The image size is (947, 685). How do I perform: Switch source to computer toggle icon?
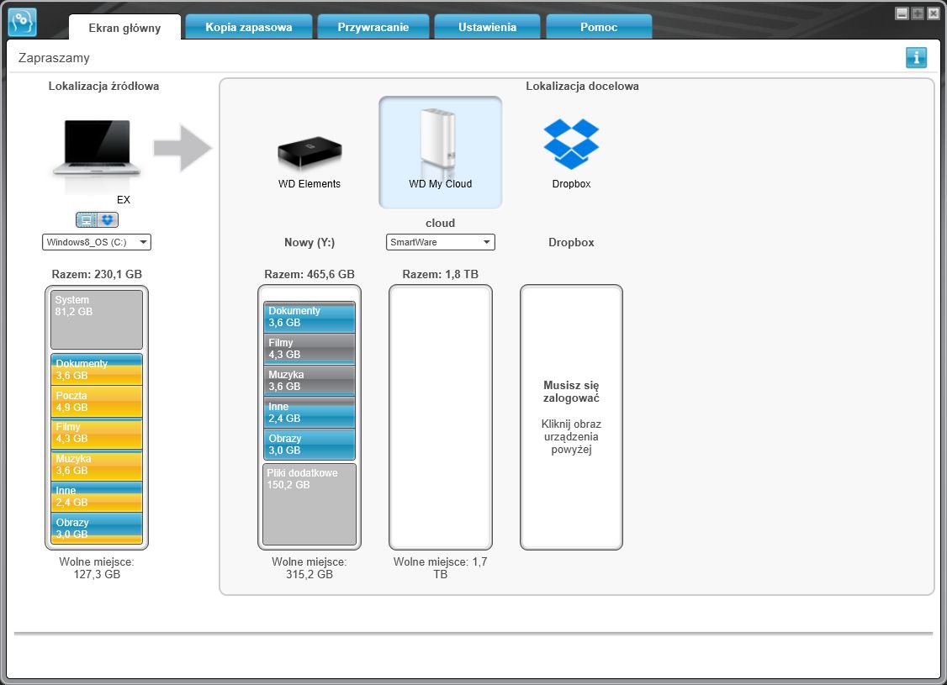click(x=87, y=220)
